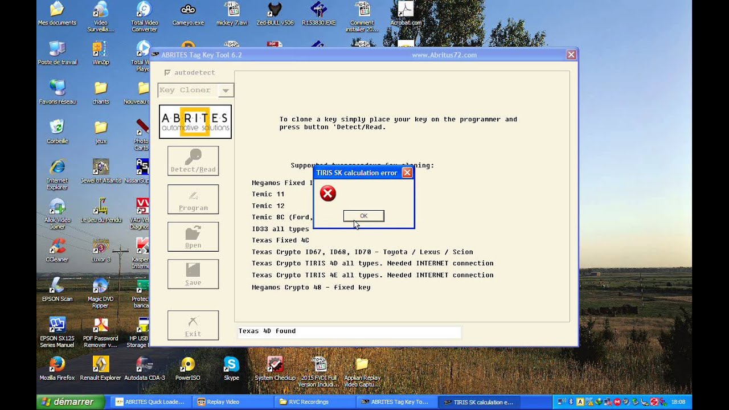Open the Skype desktop shortcut
Screen dimensions: 729x410
(231, 368)
